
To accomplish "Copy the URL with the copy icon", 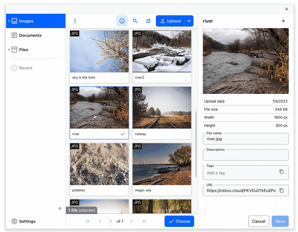I will tap(281, 190).
